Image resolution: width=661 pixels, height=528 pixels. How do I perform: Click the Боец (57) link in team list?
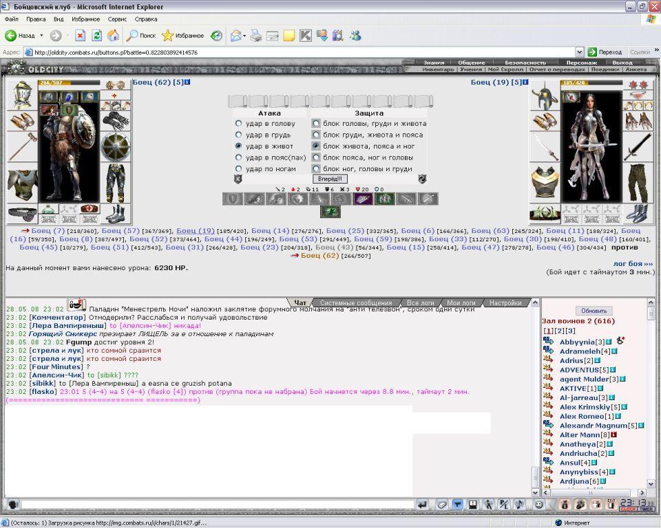pyautogui.click(x=120, y=231)
